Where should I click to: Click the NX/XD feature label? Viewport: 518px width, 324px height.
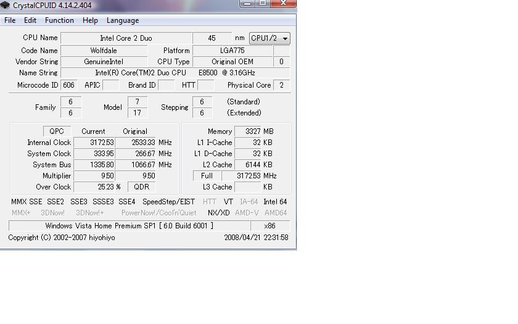point(219,213)
